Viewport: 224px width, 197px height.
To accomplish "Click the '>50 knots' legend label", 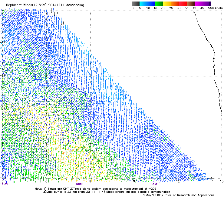I will tap(215, 8).
